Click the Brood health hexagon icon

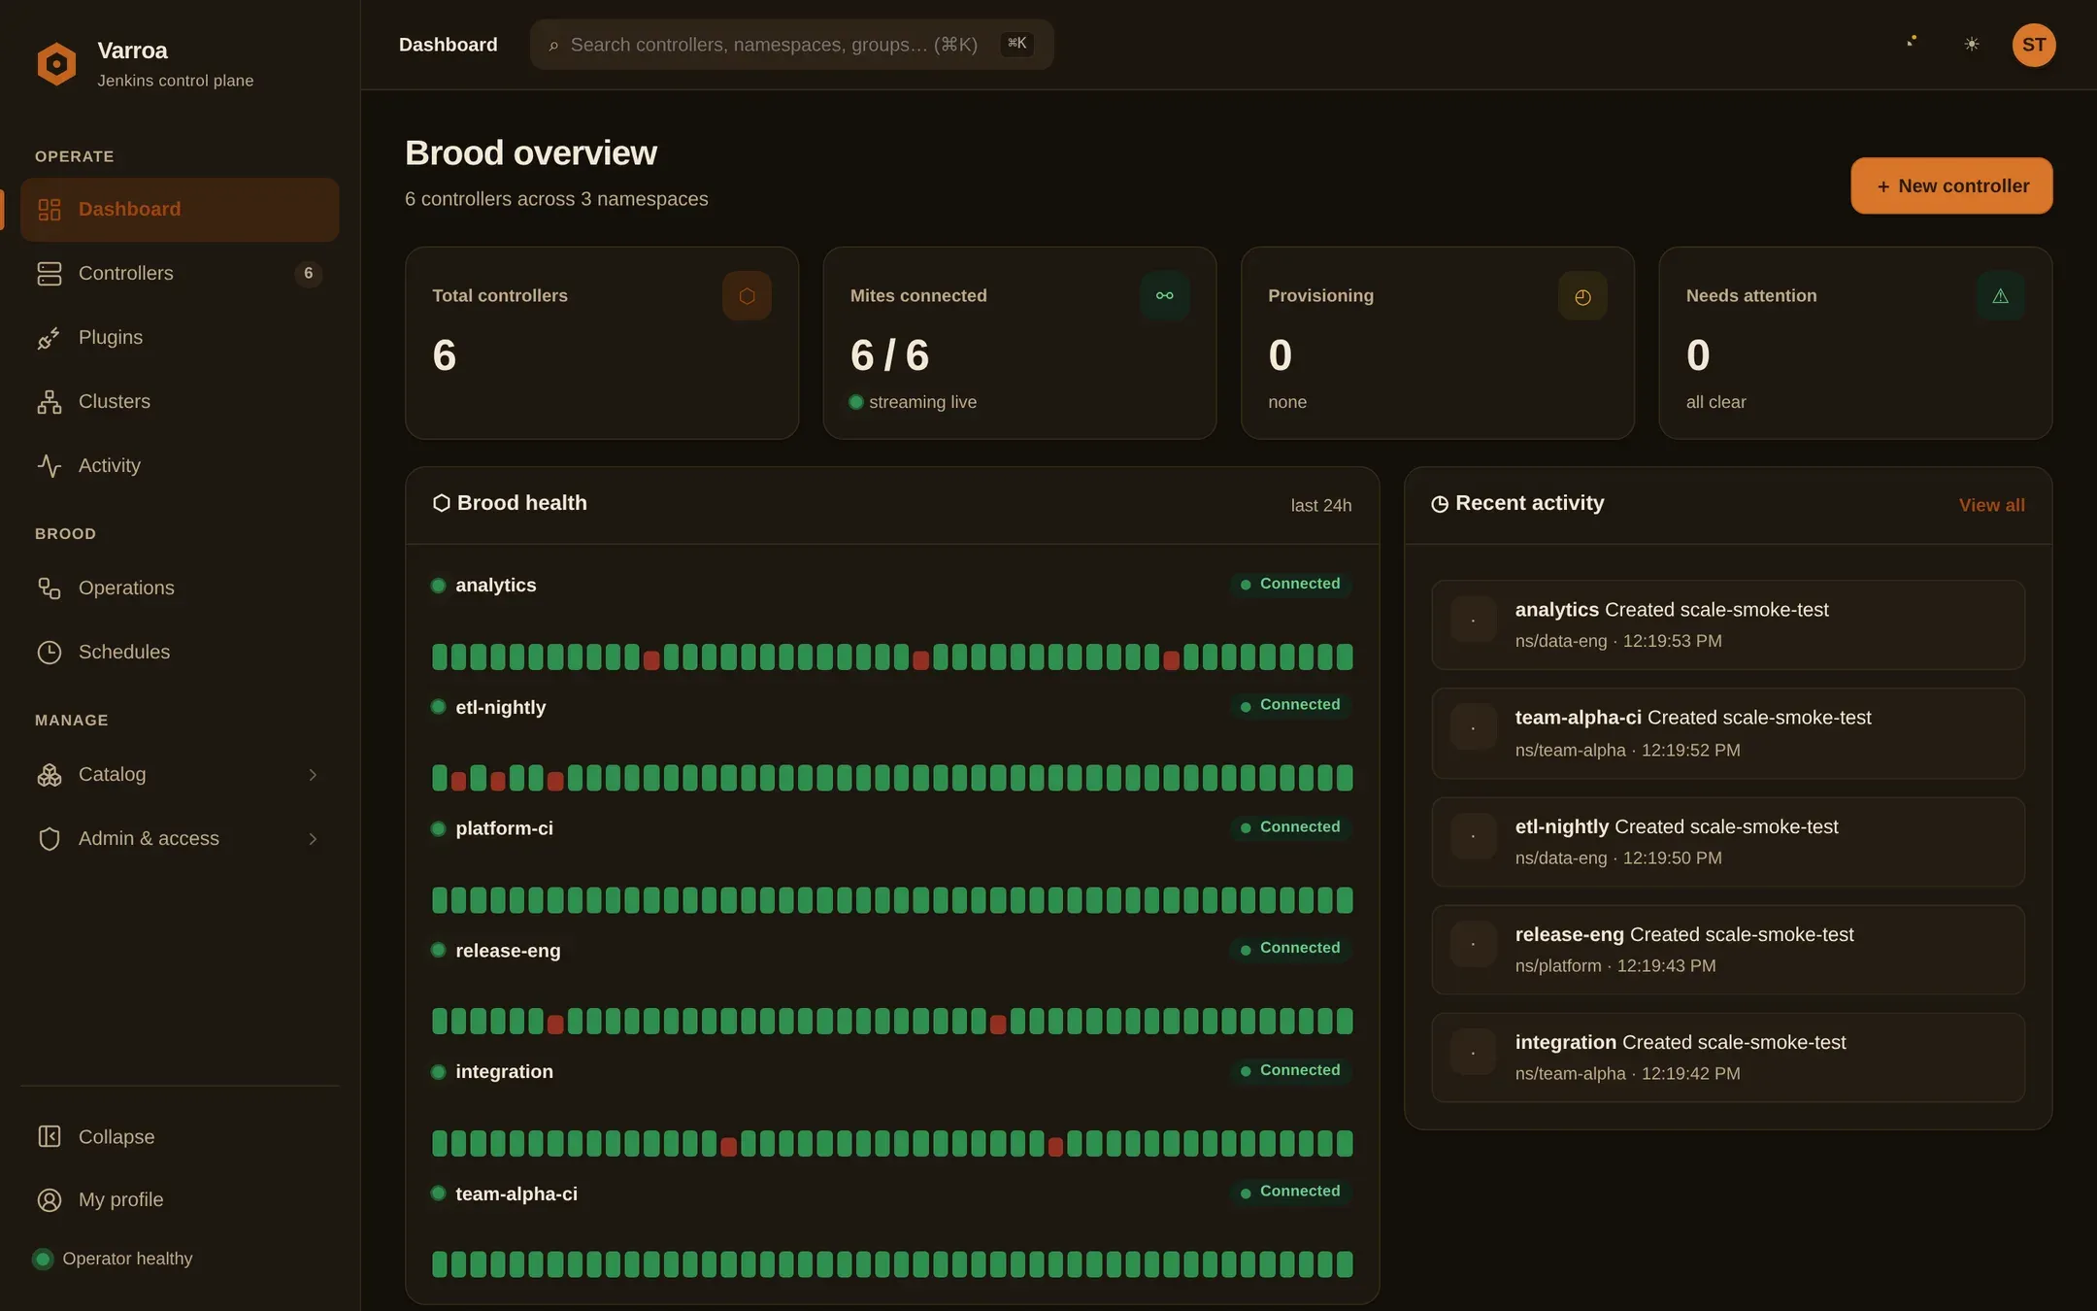click(441, 503)
